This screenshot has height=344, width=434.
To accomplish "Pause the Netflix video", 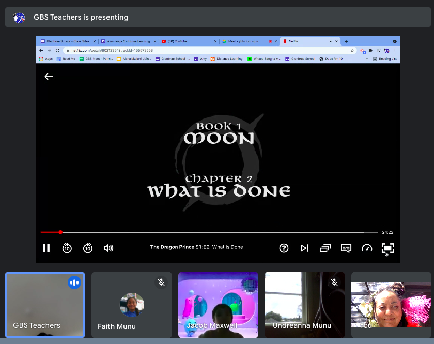I will pos(46,248).
